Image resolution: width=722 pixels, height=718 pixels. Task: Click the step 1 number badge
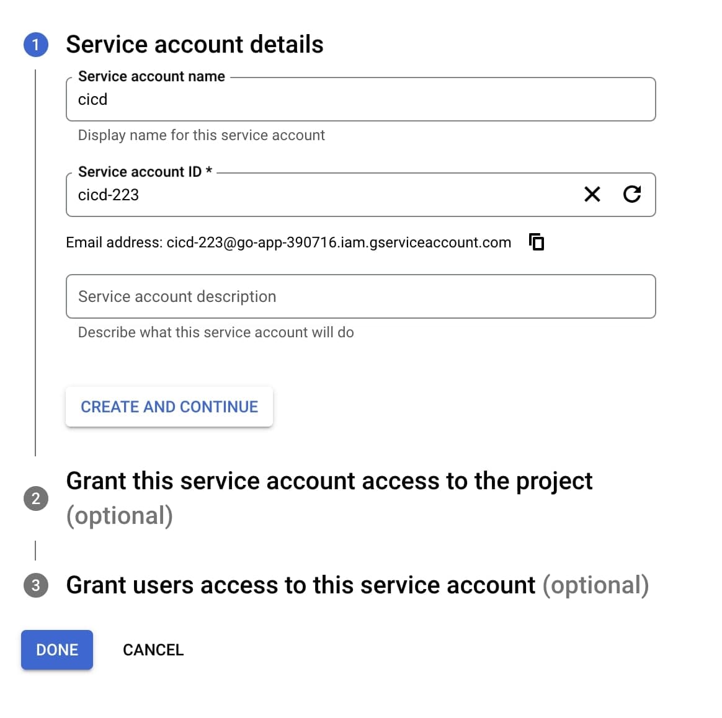[x=36, y=45]
